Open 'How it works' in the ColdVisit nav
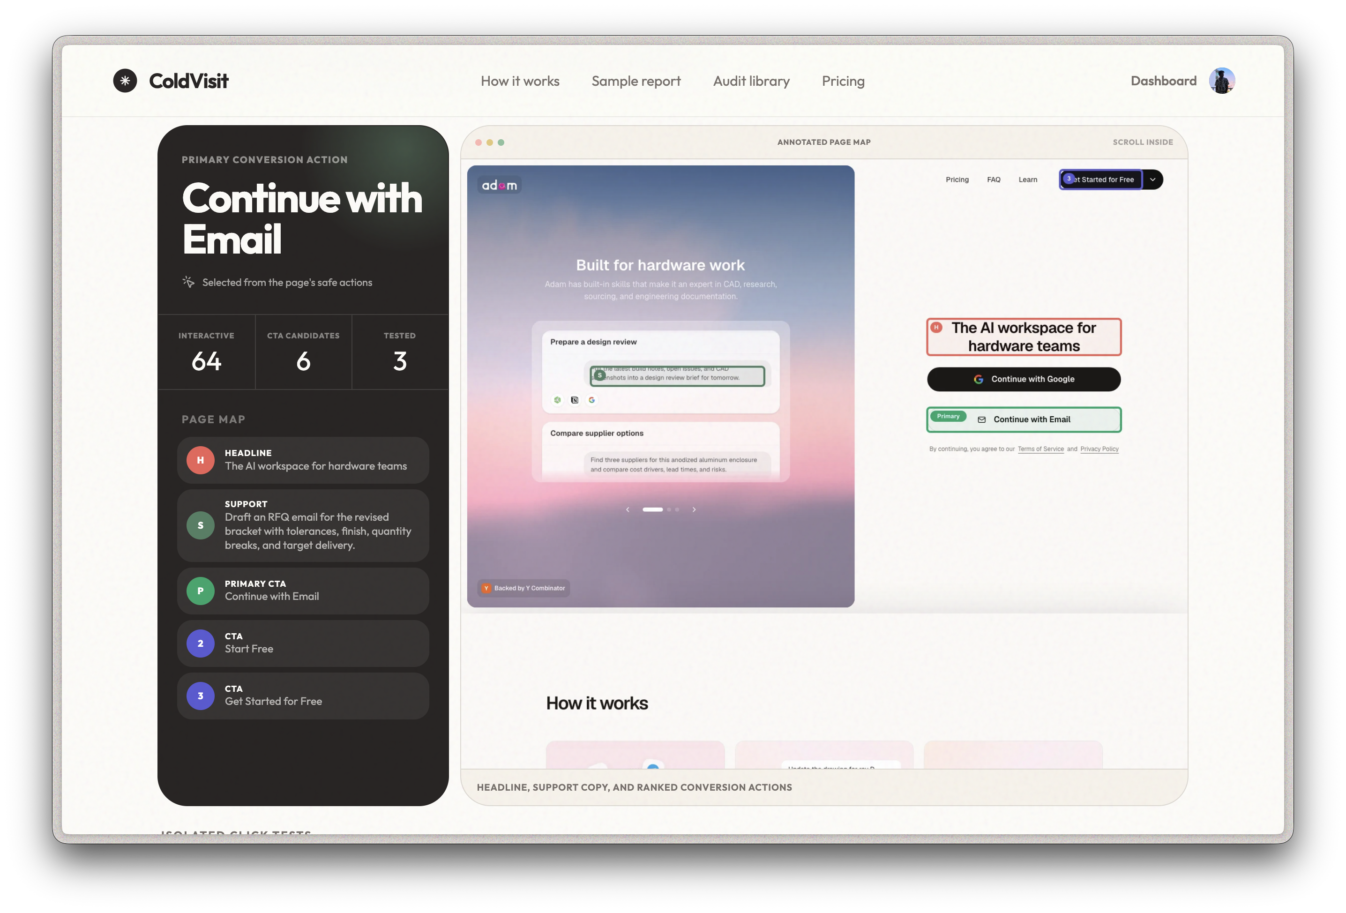Image resolution: width=1346 pixels, height=913 pixels. 520,81
